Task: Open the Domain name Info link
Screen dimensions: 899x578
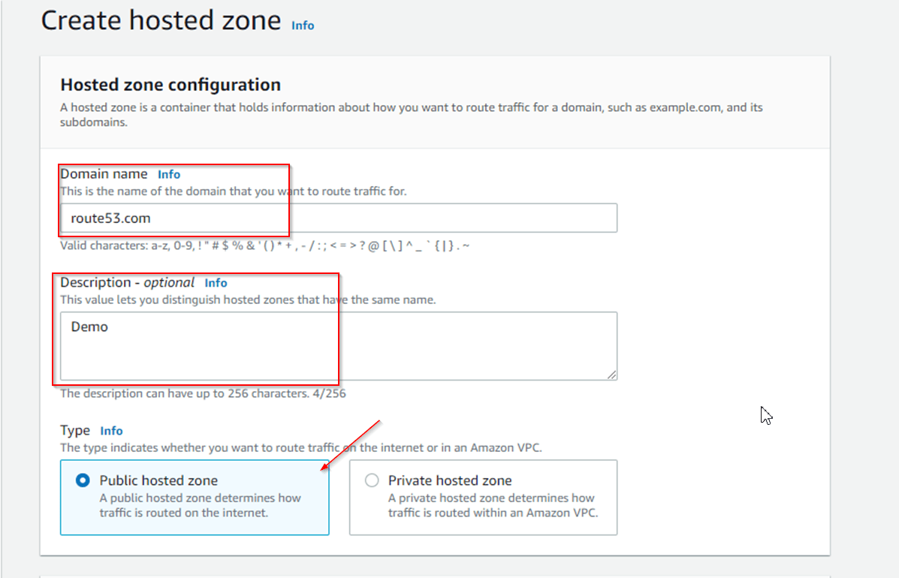Action: pyautogui.click(x=168, y=173)
